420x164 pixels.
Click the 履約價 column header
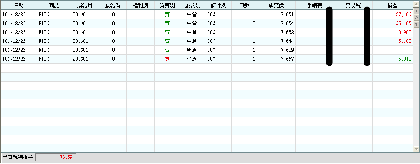tap(113, 6)
